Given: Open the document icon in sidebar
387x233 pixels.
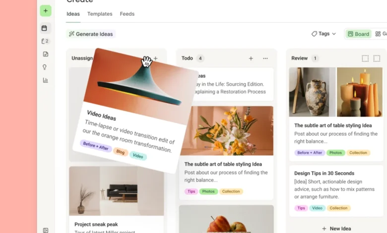Looking at the screenshot, I should pos(46,54).
